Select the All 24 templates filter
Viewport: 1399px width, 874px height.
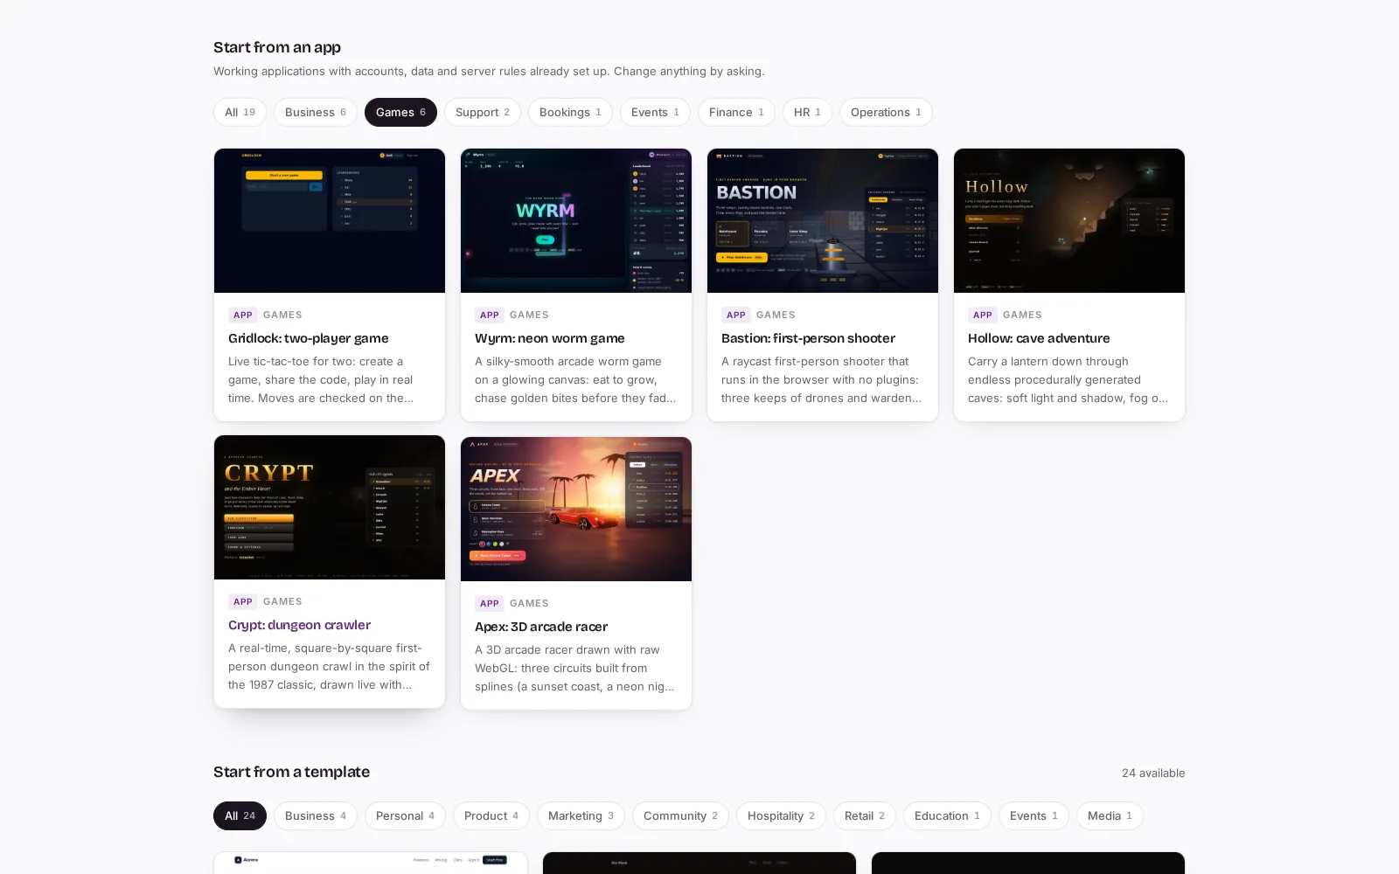tap(240, 815)
